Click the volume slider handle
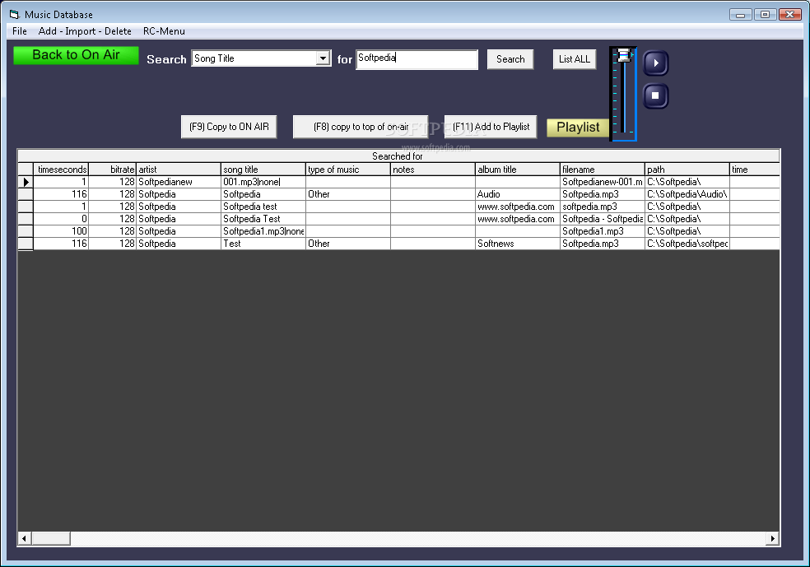Viewport: 810px width, 567px height. (x=625, y=55)
